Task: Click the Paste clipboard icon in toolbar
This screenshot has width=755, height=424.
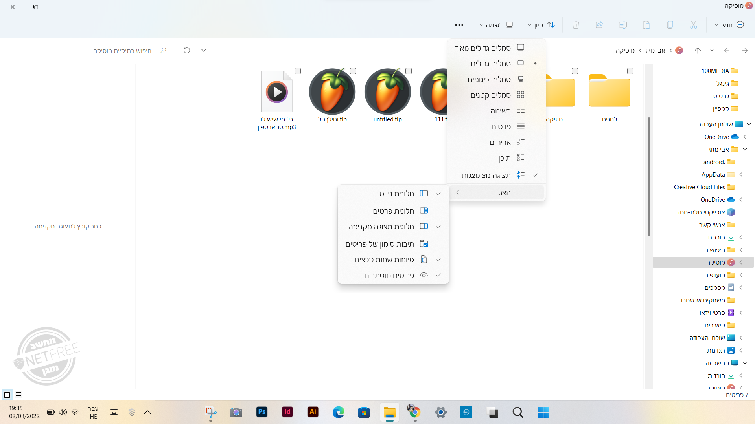Action: (x=646, y=25)
